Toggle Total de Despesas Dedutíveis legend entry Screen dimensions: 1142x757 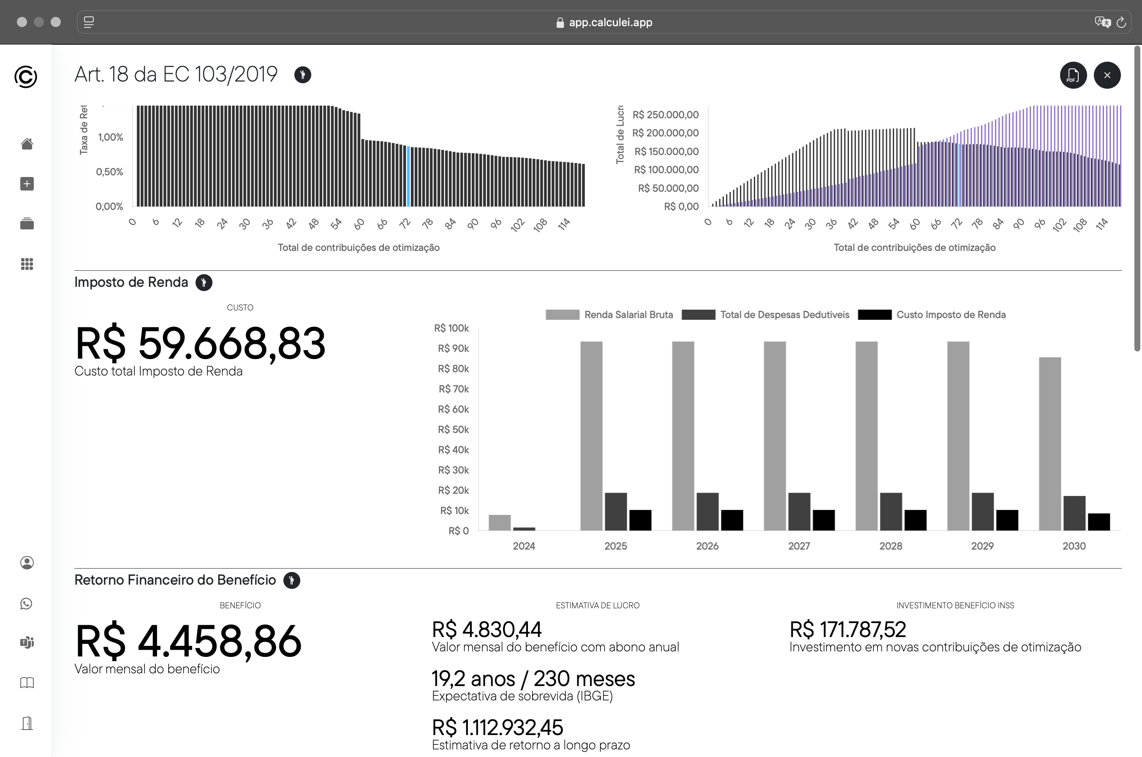pyautogui.click(x=765, y=315)
